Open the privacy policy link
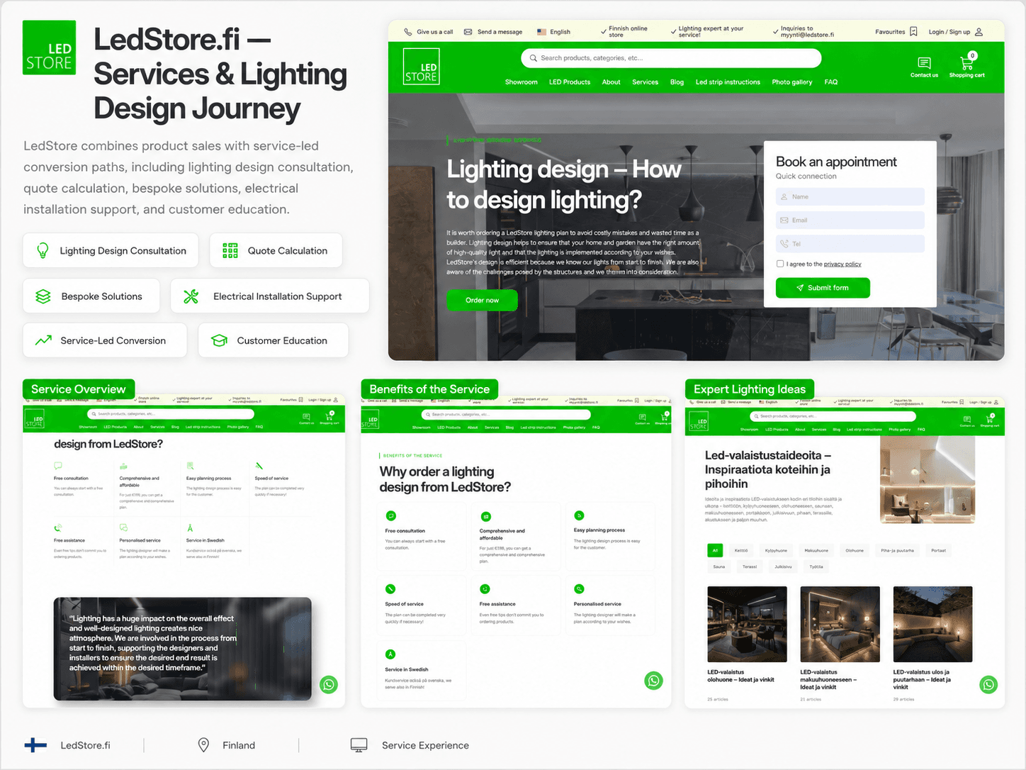Image resolution: width=1026 pixels, height=770 pixels. tap(842, 264)
